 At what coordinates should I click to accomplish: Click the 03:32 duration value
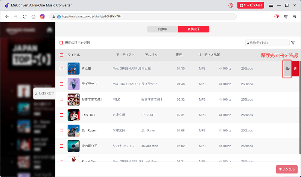(x=181, y=99)
